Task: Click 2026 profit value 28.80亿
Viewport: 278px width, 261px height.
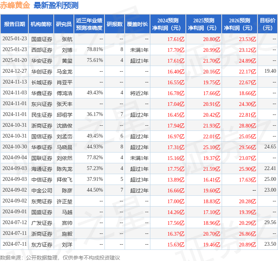Action: (247, 126)
